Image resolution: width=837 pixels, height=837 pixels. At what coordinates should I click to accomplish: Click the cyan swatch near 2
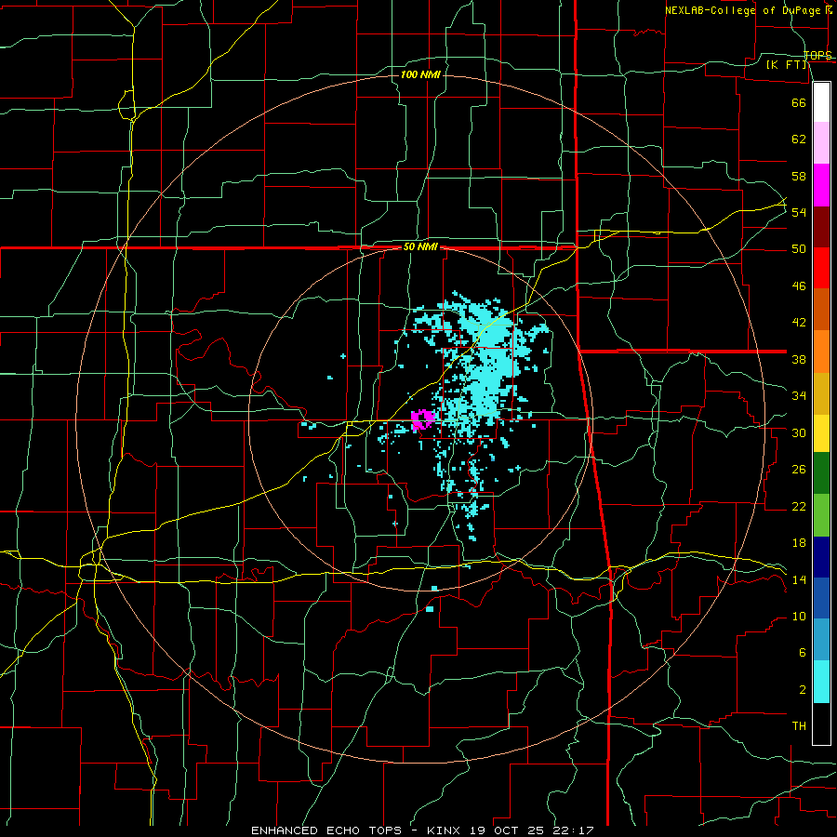821,682
